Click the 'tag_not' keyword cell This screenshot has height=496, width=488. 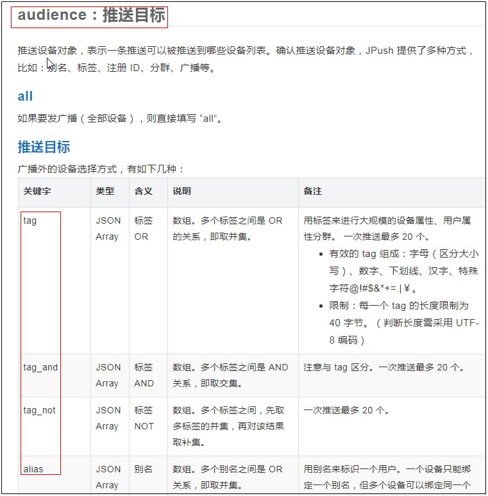pyautogui.click(x=39, y=411)
